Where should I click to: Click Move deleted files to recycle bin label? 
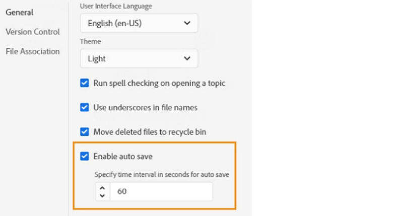coord(150,132)
